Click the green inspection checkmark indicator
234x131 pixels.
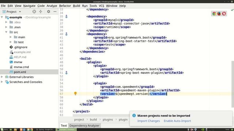click(232, 10)
